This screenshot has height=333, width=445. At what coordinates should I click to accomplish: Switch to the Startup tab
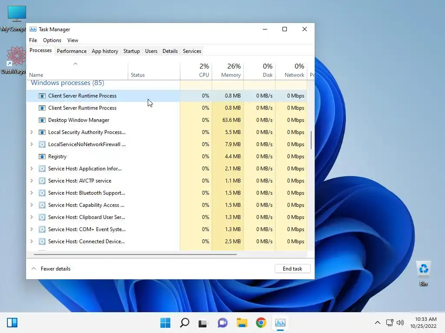[131, 51]
